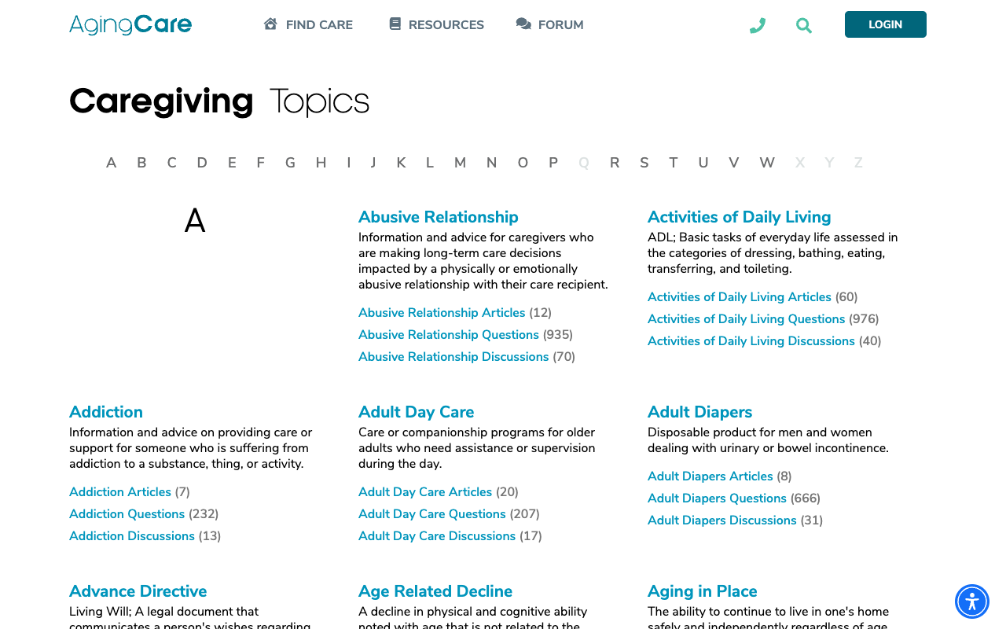This screenshot has height=629, width=1006.
Task: Jump to letter D topics
Action: 202,163
